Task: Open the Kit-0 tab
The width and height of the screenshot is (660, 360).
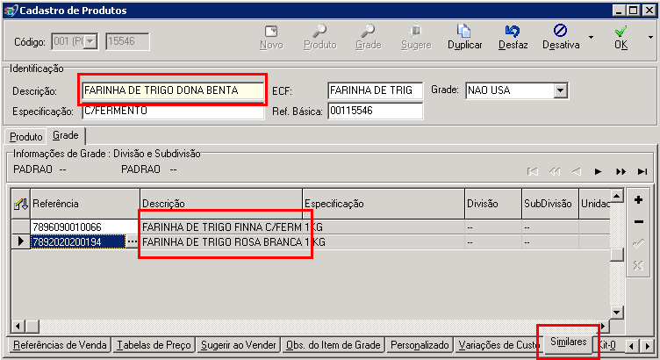Action: tap(607, 345)
